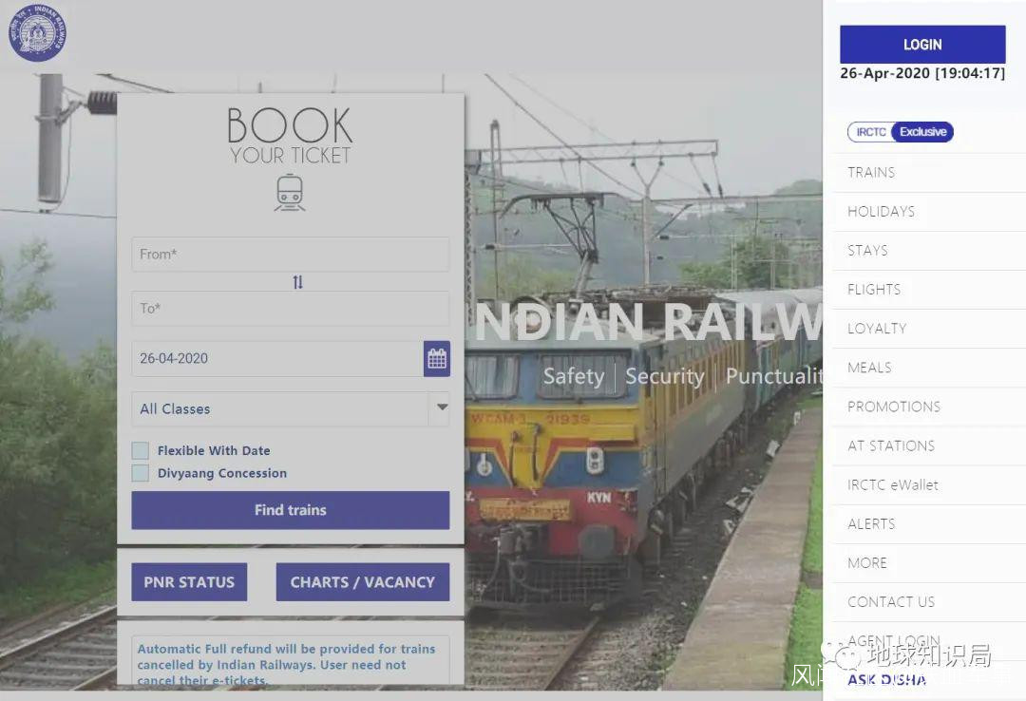Screen dimensions: 1026x701
Task: Expand the All Classes dropdown arrow
Action: tap(442, 407)
